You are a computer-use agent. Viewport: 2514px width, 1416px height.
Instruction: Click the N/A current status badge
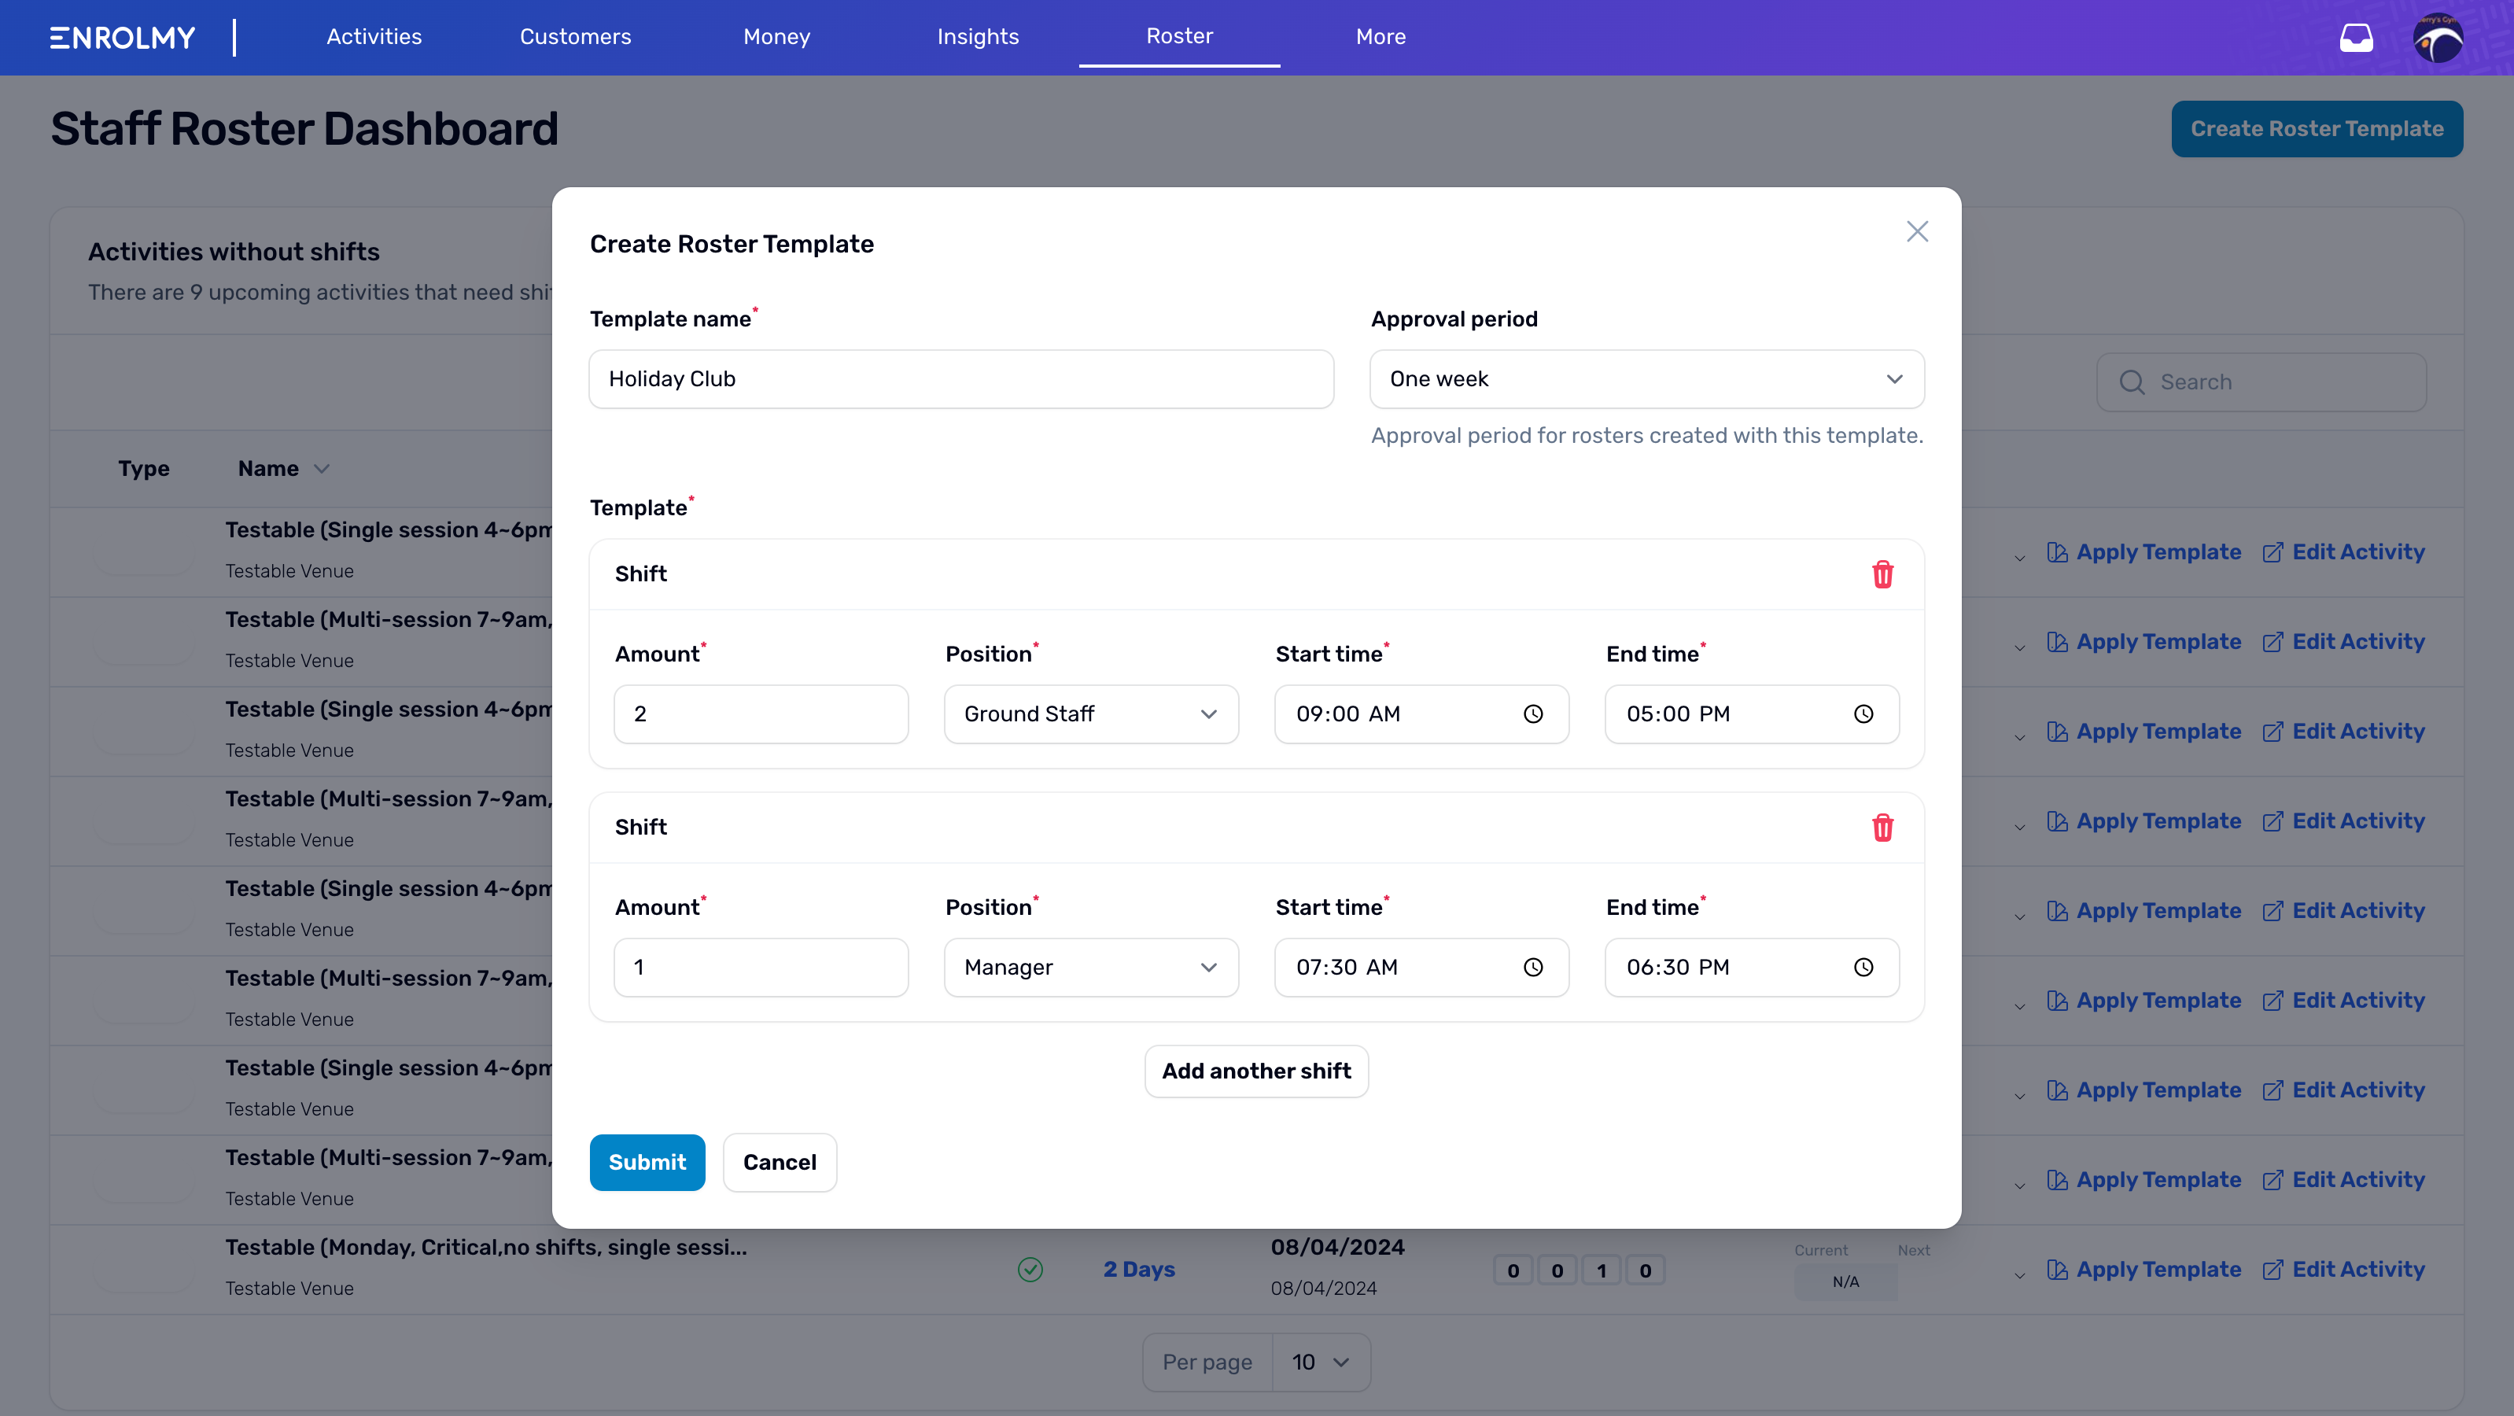click(x=1845, y=1282)
